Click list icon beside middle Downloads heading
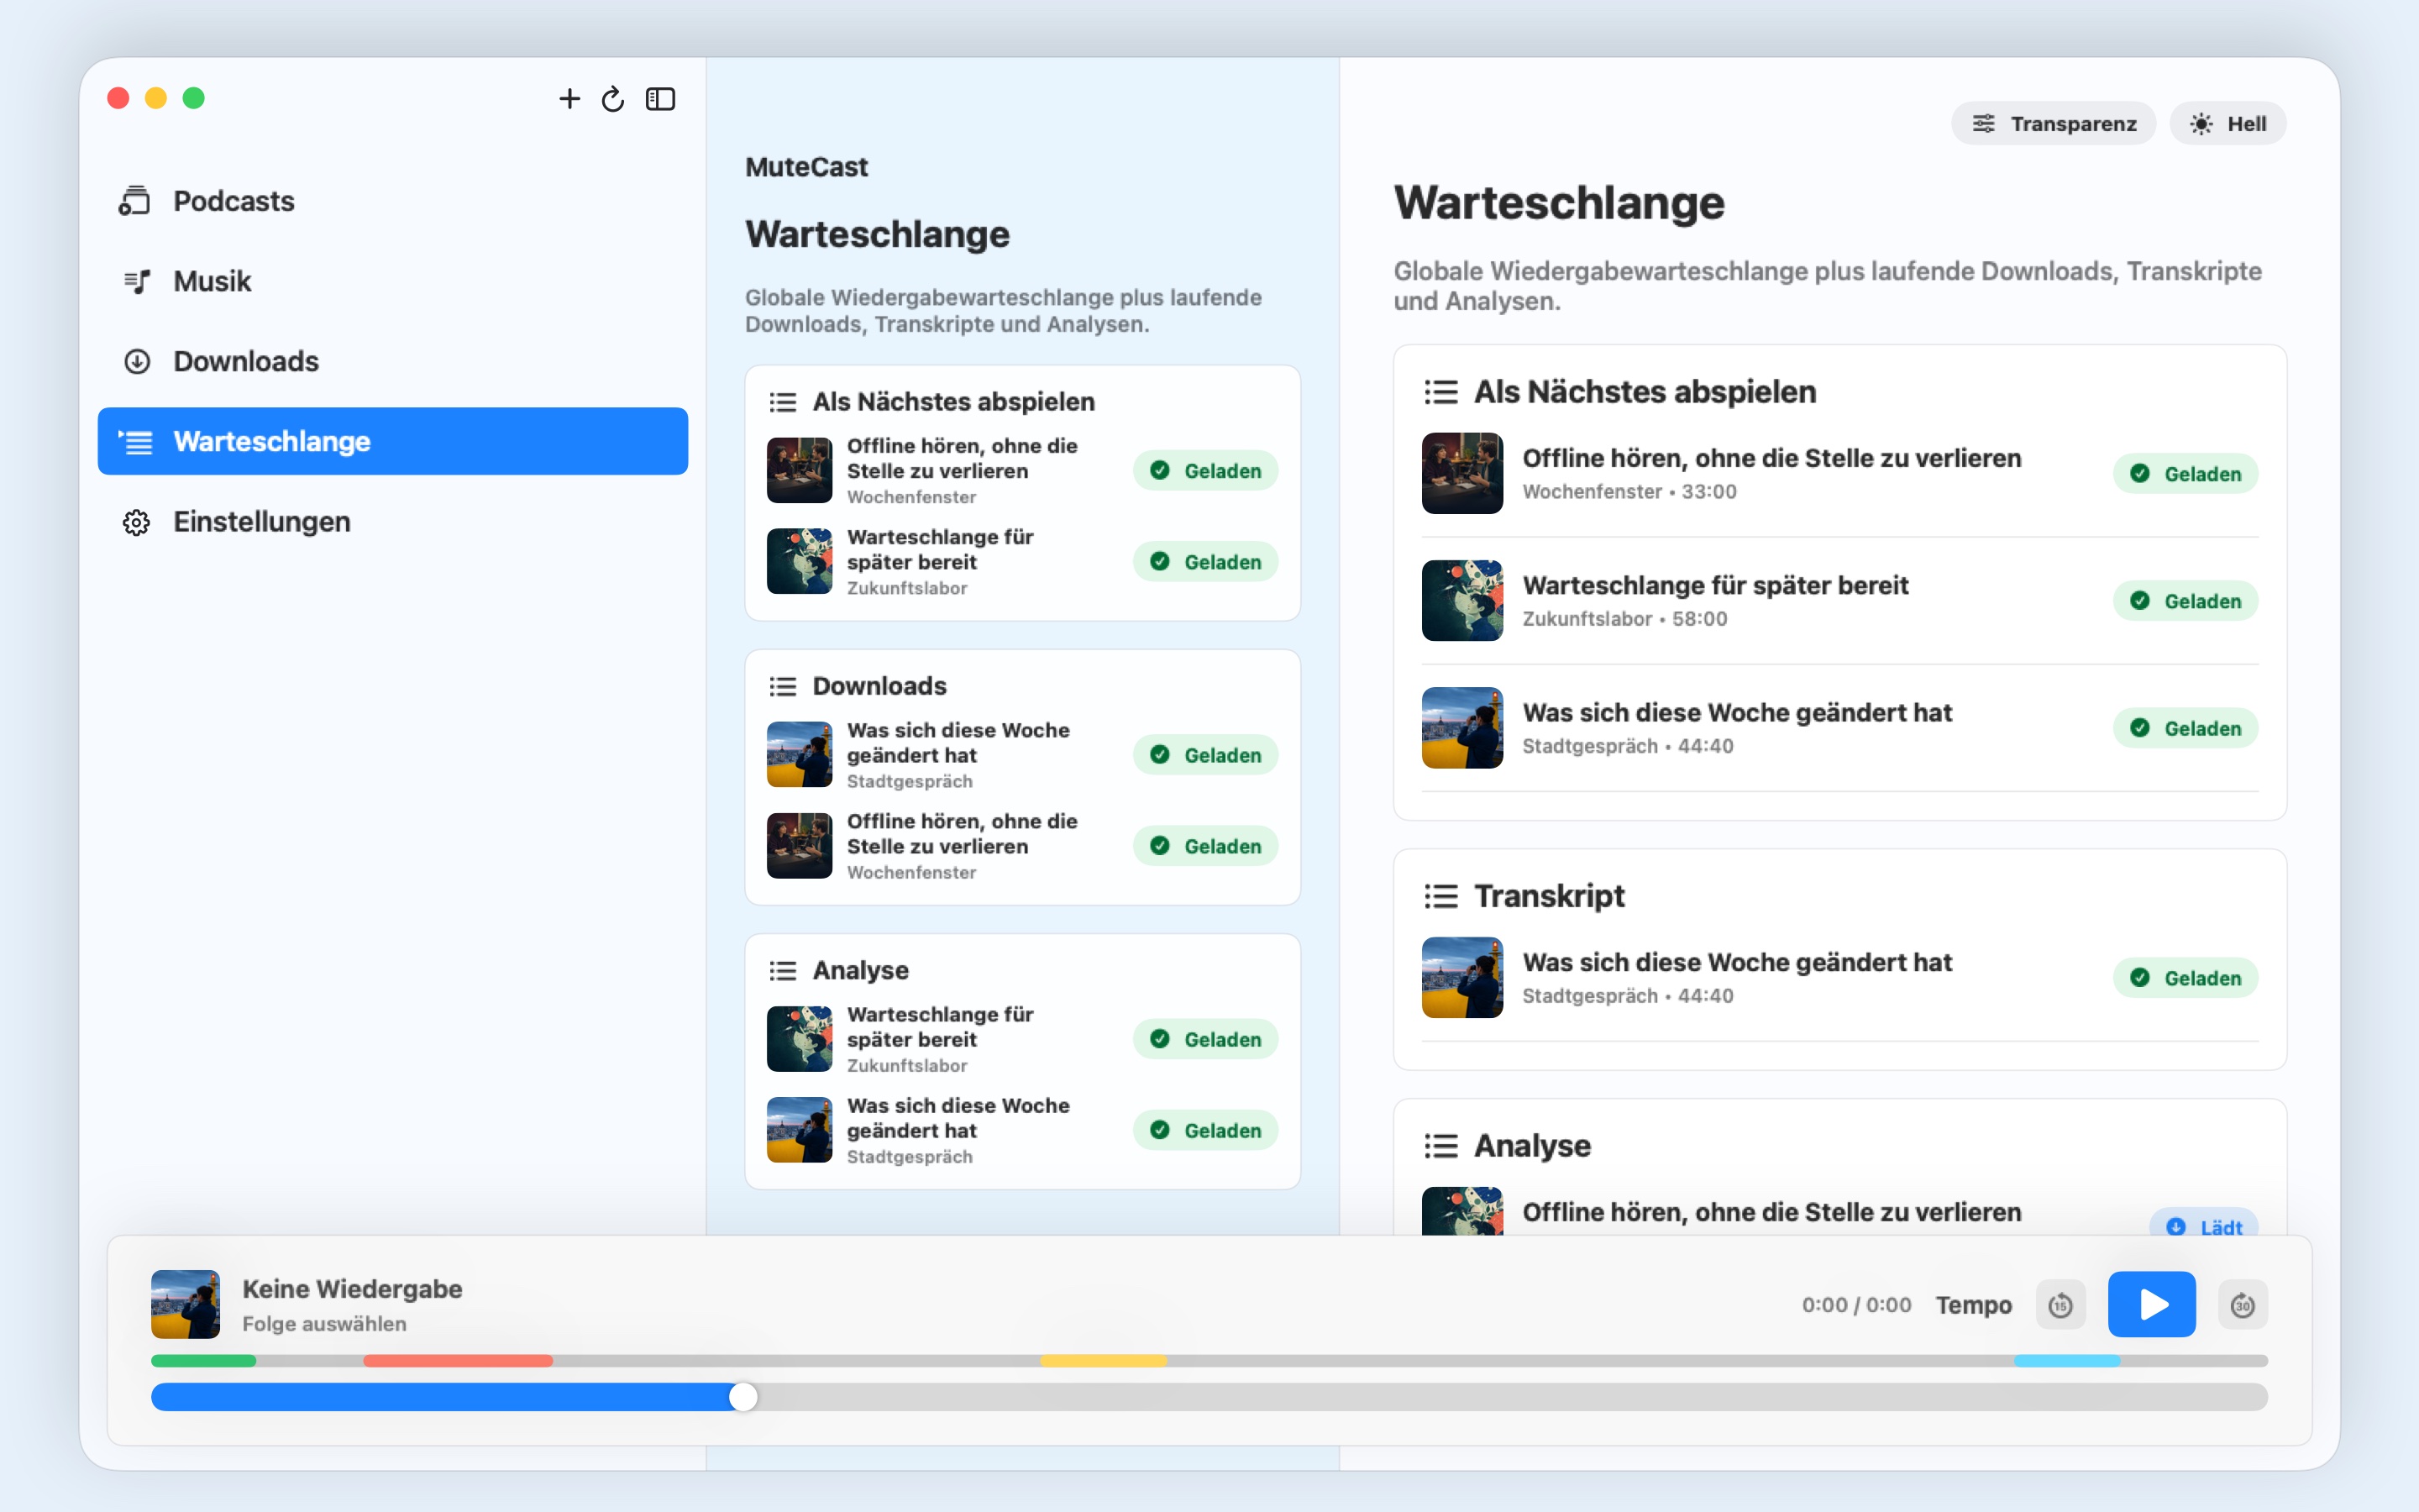Viewport: 2419px width, 1512px height. [x=783, y=686]
